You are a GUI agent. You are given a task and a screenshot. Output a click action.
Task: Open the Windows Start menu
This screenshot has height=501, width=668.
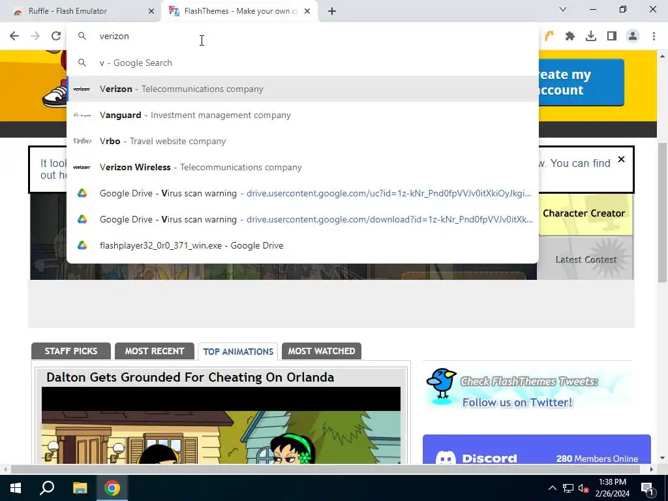pos(16,488)
